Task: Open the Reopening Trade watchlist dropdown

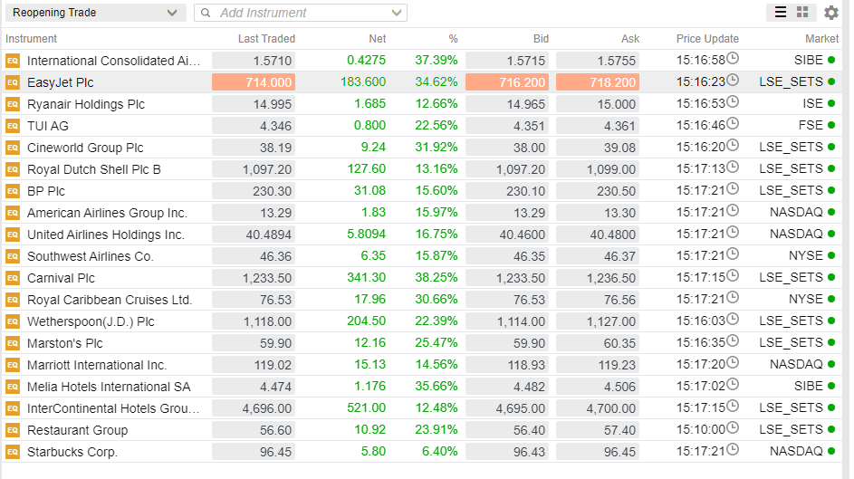Action: coord(94,13)
